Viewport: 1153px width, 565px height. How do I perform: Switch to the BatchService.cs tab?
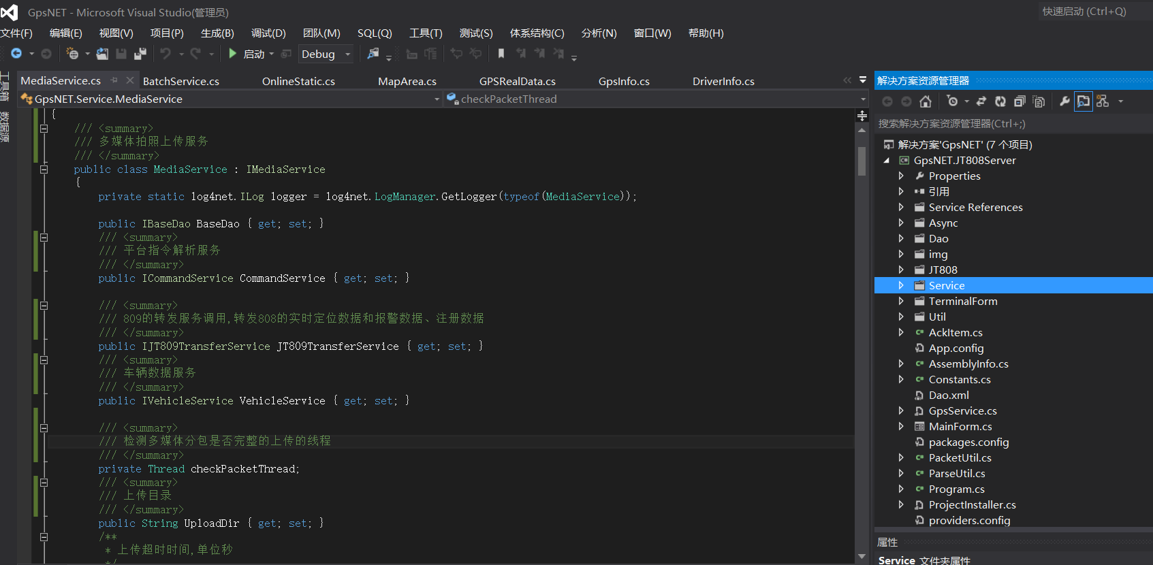(181, 81)
